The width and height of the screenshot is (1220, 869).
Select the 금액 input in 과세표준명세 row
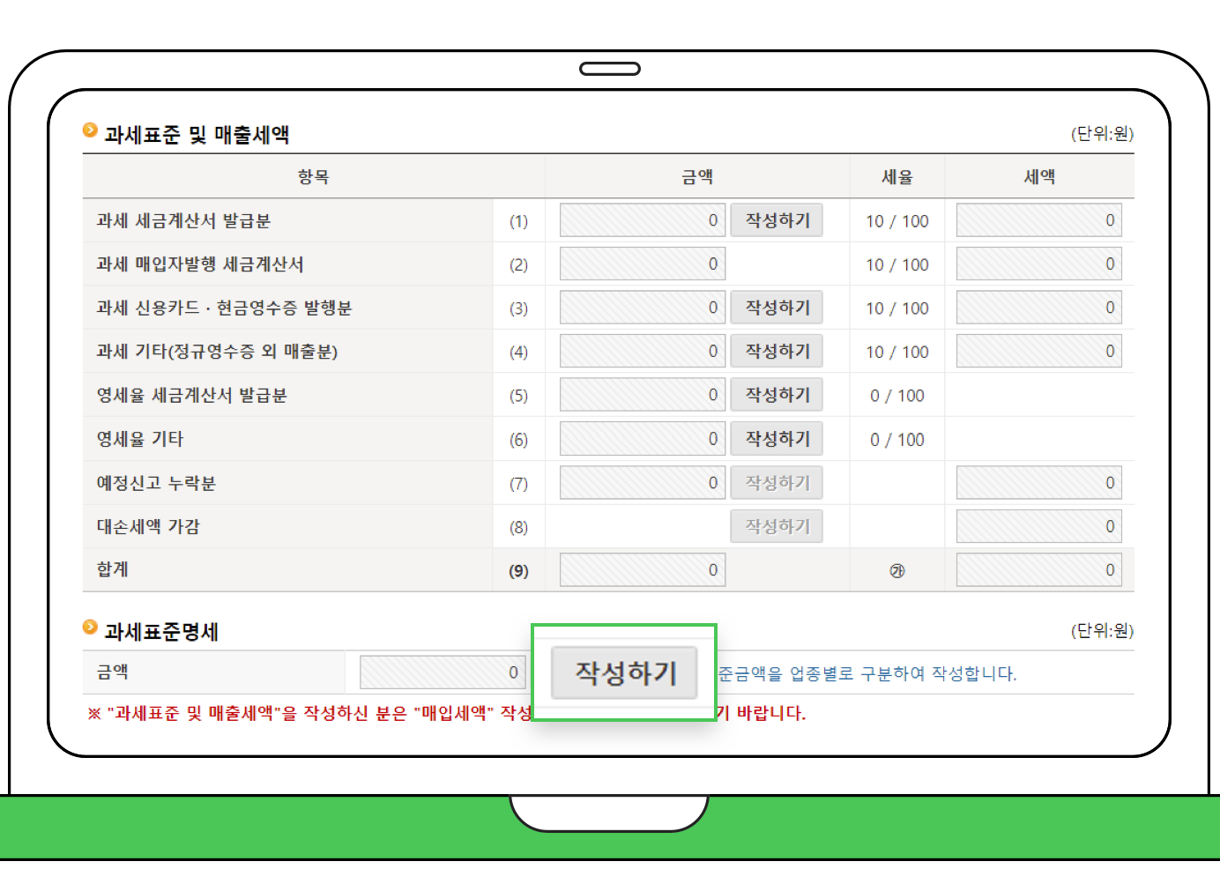click(443, 671)
